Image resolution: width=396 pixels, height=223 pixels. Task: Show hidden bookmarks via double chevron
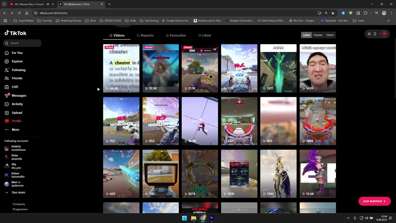coord(389,21)
